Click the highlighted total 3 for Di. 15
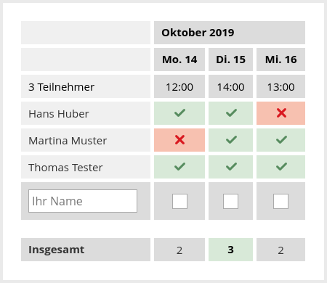This screenshot has height=283, width=327. click(230, 250)
